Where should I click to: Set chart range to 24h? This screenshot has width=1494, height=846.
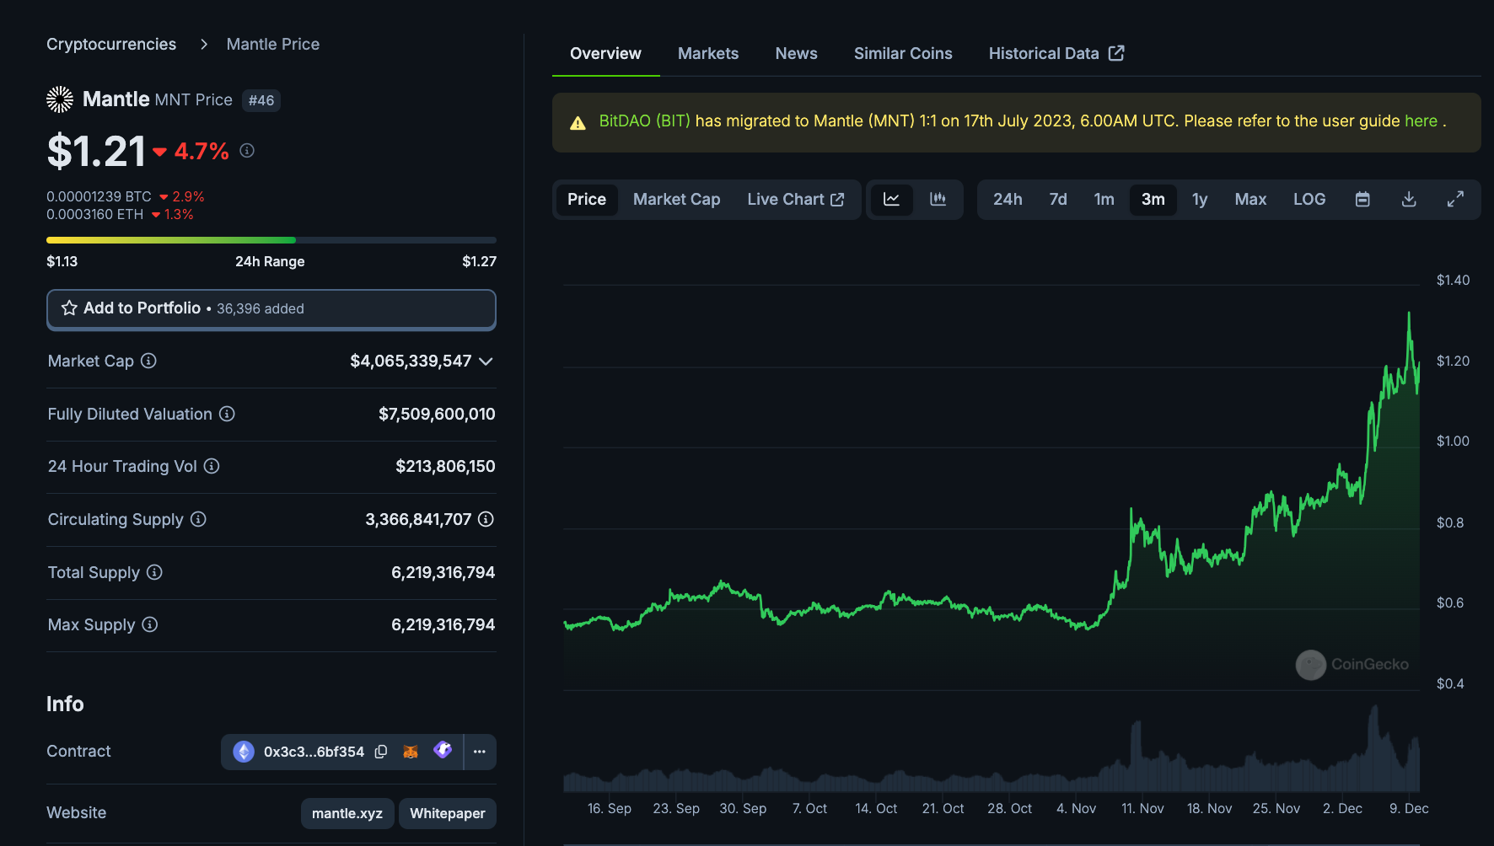[1008, 200]
